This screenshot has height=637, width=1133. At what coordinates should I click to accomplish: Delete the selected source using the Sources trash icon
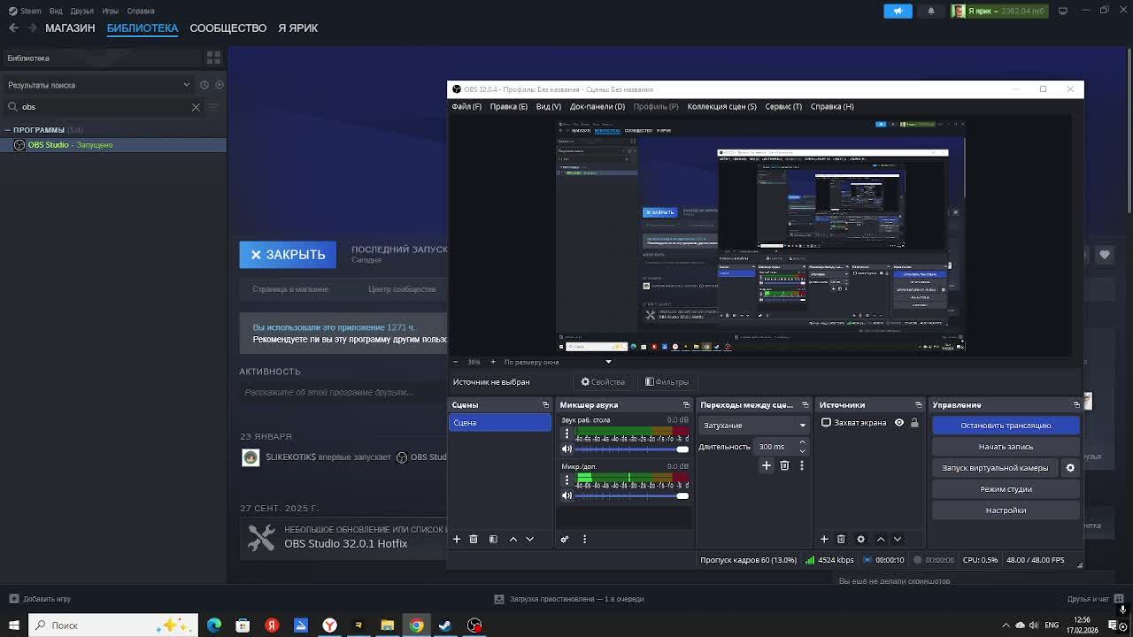click(841, 539)
